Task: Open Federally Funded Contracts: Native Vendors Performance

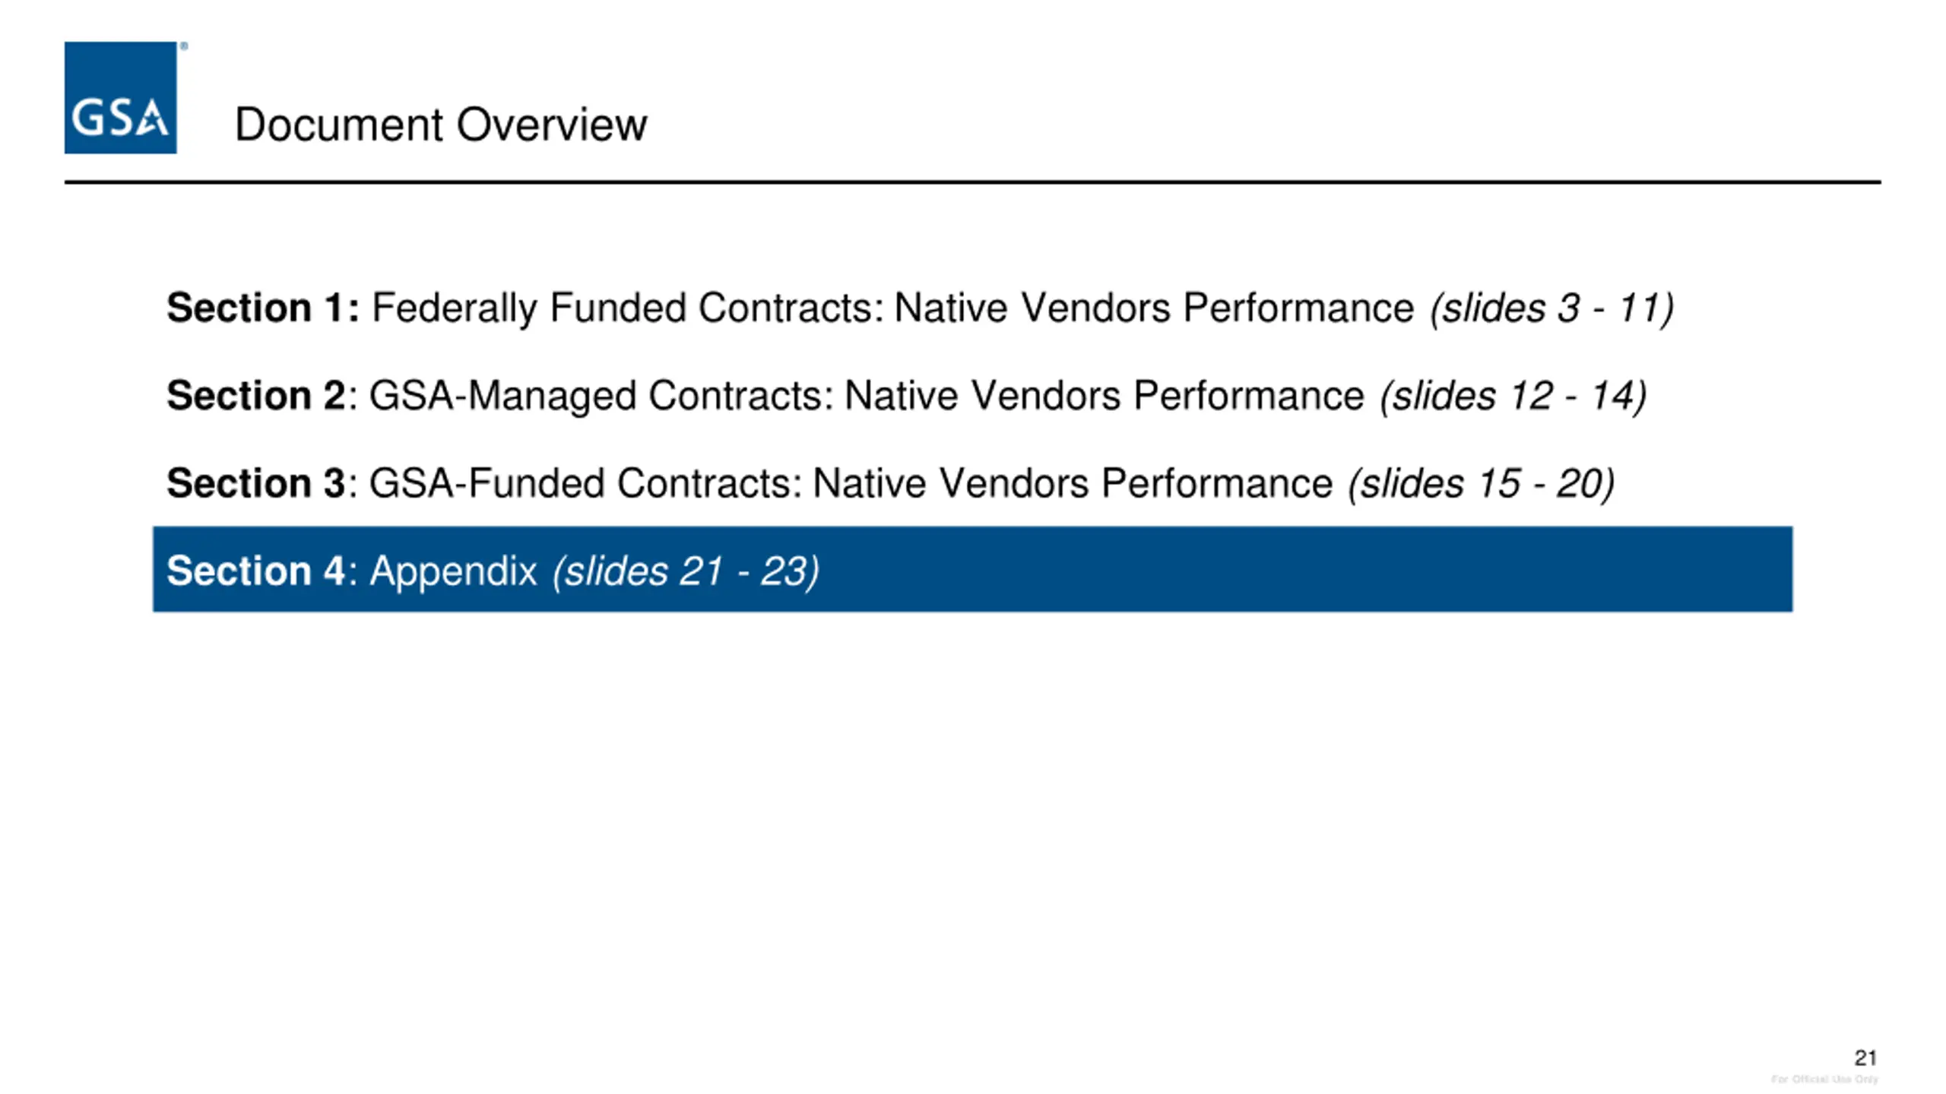Action: pos(892,308)
